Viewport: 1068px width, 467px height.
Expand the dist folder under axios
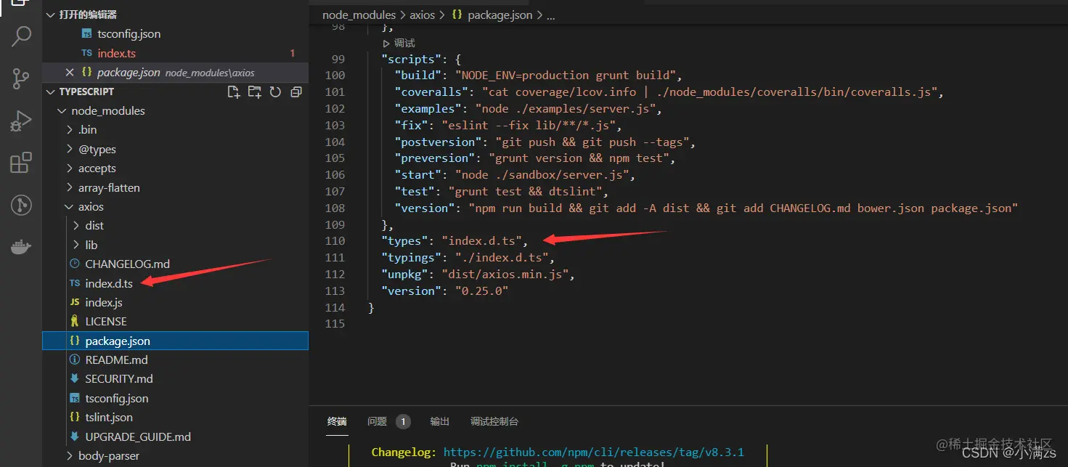click(x=77, y=225)
